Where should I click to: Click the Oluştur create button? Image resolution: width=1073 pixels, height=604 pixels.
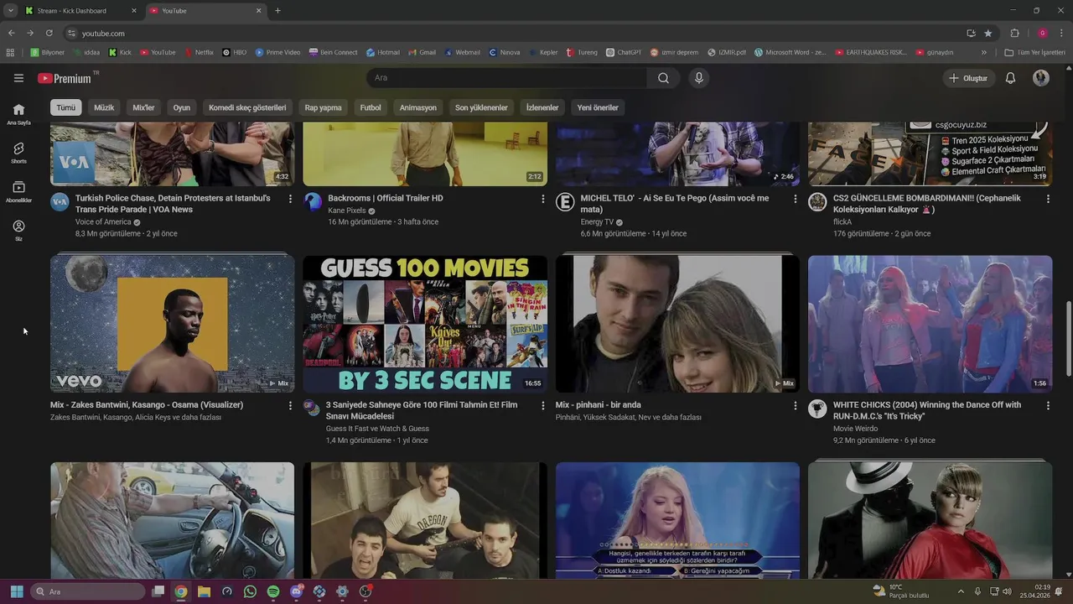[x=967, y=78]
